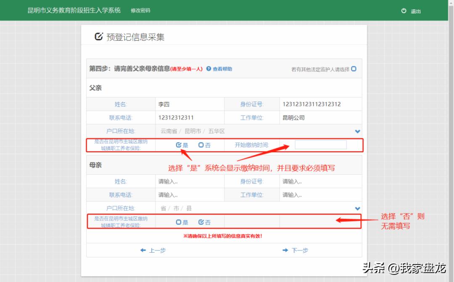Click the power icon next to 退出

(403, 11)
